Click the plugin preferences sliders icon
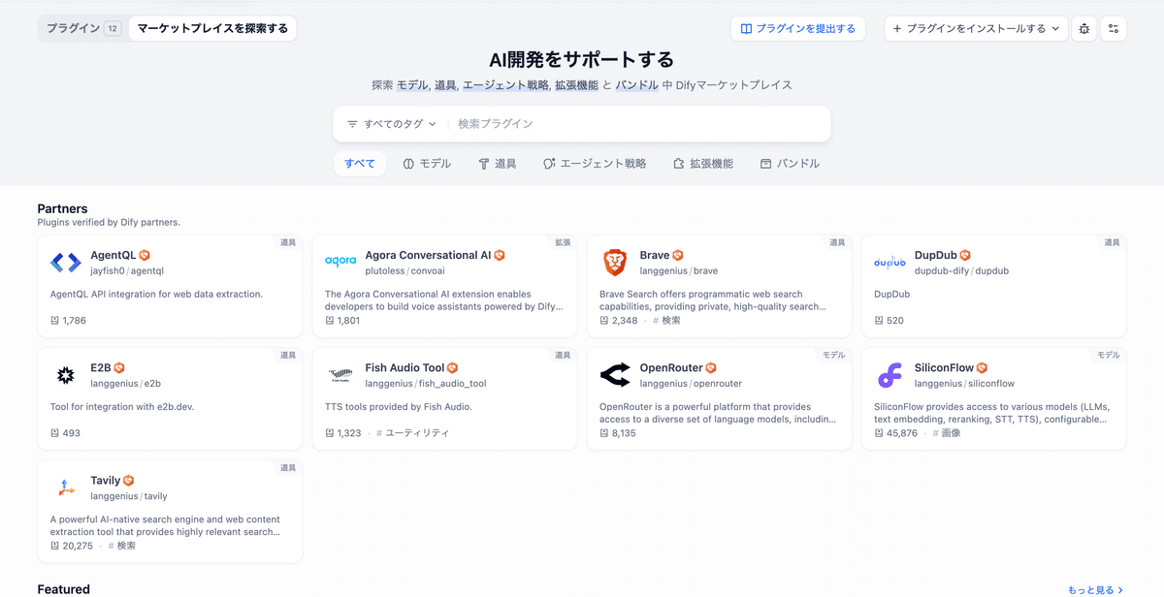The height and width of the screenshot is (597, 1164). pos(1114,28)
